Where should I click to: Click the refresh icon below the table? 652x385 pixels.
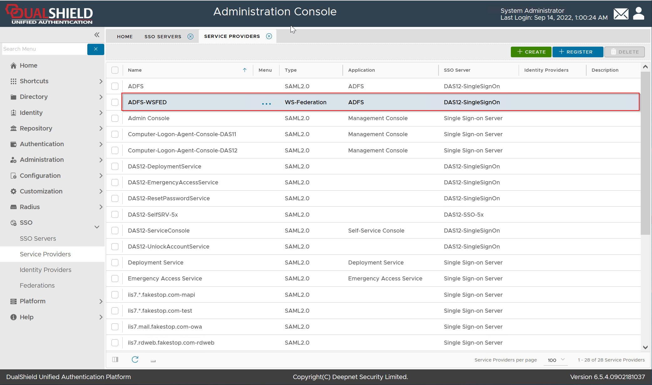coord(135,360)
